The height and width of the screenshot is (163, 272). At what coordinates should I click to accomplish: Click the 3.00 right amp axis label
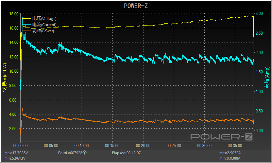pos(259,14)
